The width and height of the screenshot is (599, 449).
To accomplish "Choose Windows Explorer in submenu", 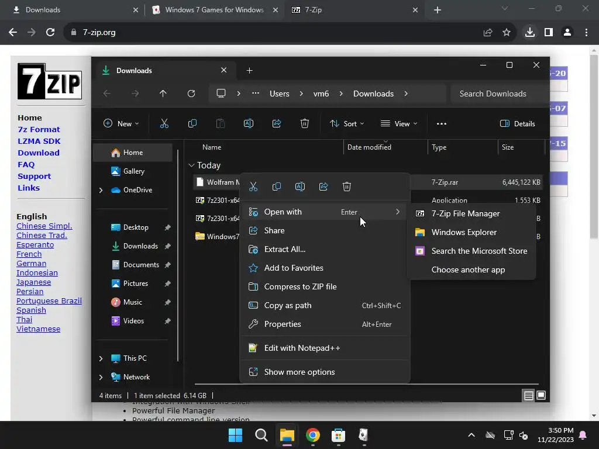I will coord(471,233).
